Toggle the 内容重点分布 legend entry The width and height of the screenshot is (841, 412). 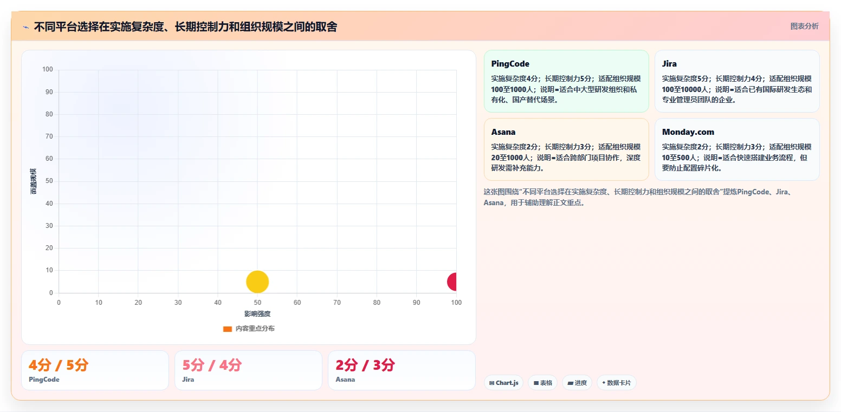249,329
